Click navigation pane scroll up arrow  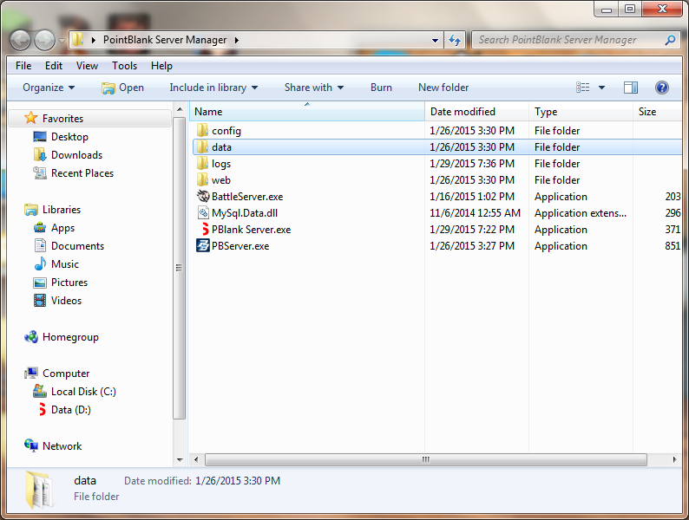(x=180, y=109)
